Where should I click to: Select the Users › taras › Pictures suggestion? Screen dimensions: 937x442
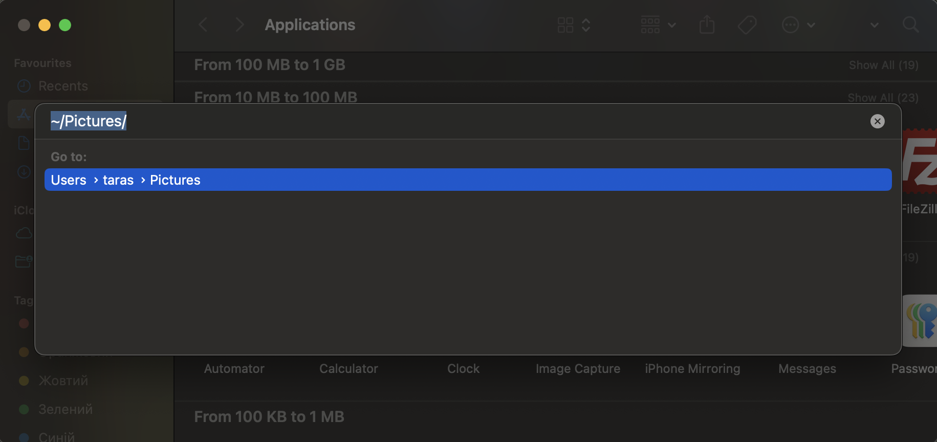(468, 180)
